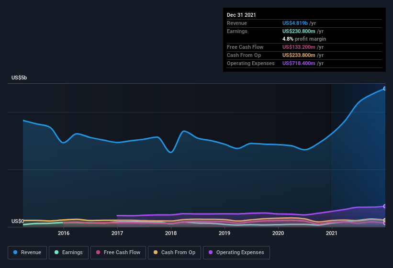Click the 2016 x-axis year label
Screen dimensions: 393x268
(x=64, y=233)
